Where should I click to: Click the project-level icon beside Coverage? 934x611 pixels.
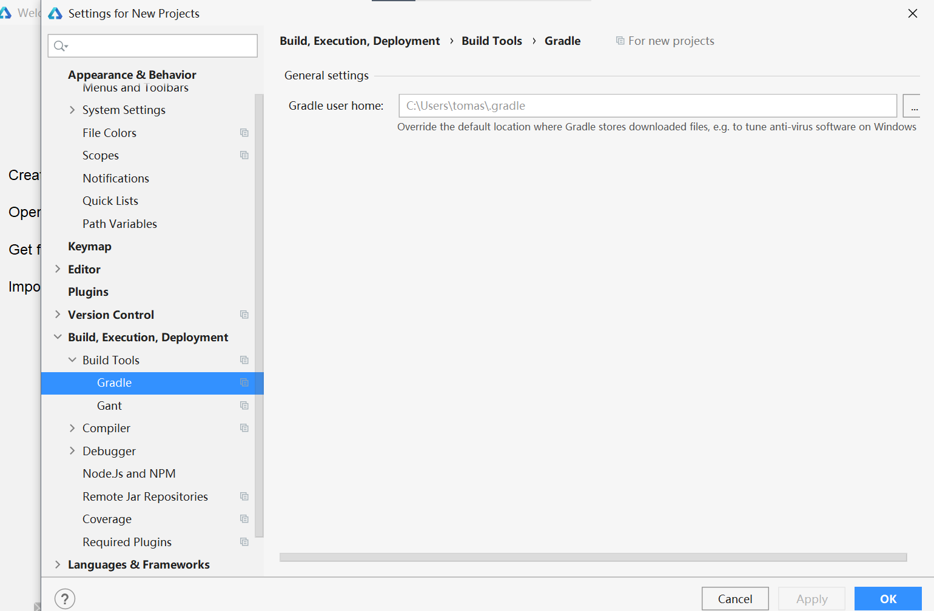click(x=244, y=519)
